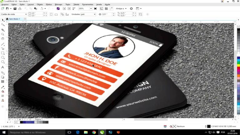Screen dimensions: 240x135
Task: Open the zoom level 200% dropdown
Action: click(x=91, y=8)
